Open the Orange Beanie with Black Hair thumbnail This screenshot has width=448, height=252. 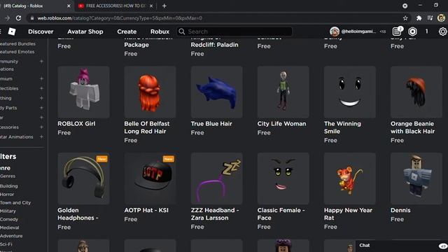pos(416,92)
